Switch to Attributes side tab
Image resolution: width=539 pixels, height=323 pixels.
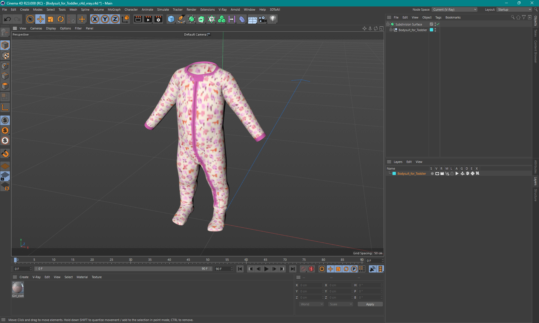536,167
